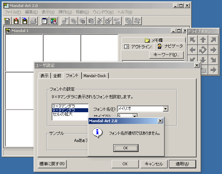Click the circular target grid toolbar icon

click(128, 21)
